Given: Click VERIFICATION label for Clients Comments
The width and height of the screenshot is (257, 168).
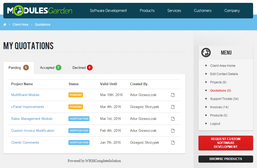Looking at the screenshot, I should coord(79,143).
